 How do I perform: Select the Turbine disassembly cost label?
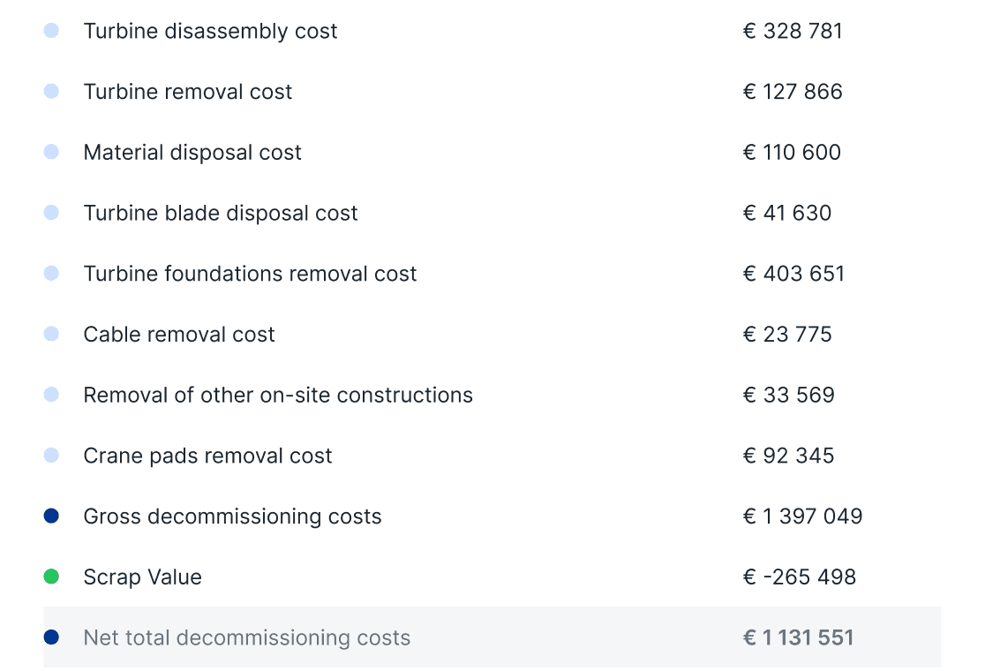click(x=210, y=31)
